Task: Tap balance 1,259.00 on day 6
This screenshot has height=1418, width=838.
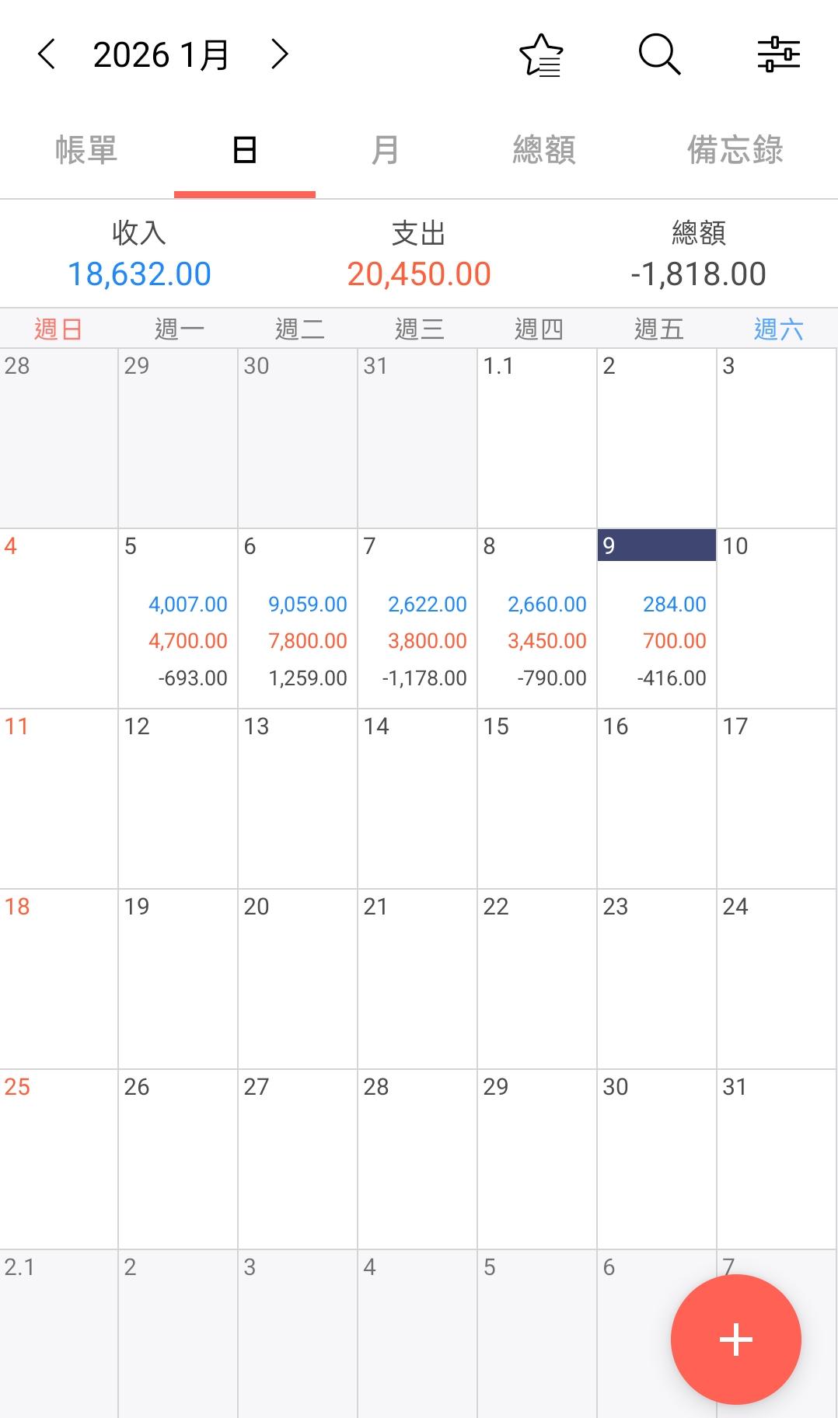Action: (308, 678)
